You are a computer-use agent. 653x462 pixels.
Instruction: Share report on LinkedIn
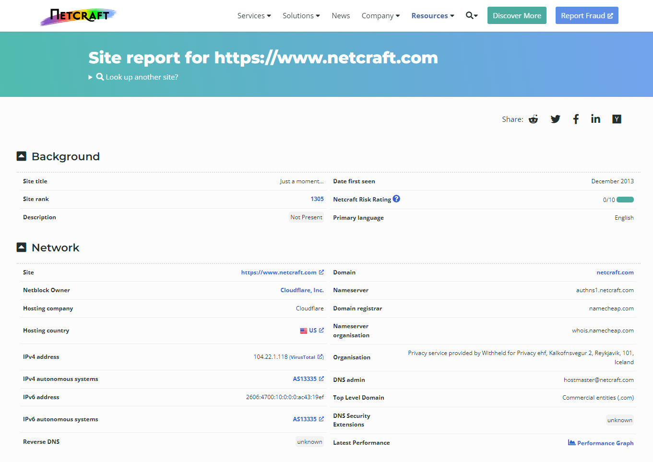coord(595,119)
